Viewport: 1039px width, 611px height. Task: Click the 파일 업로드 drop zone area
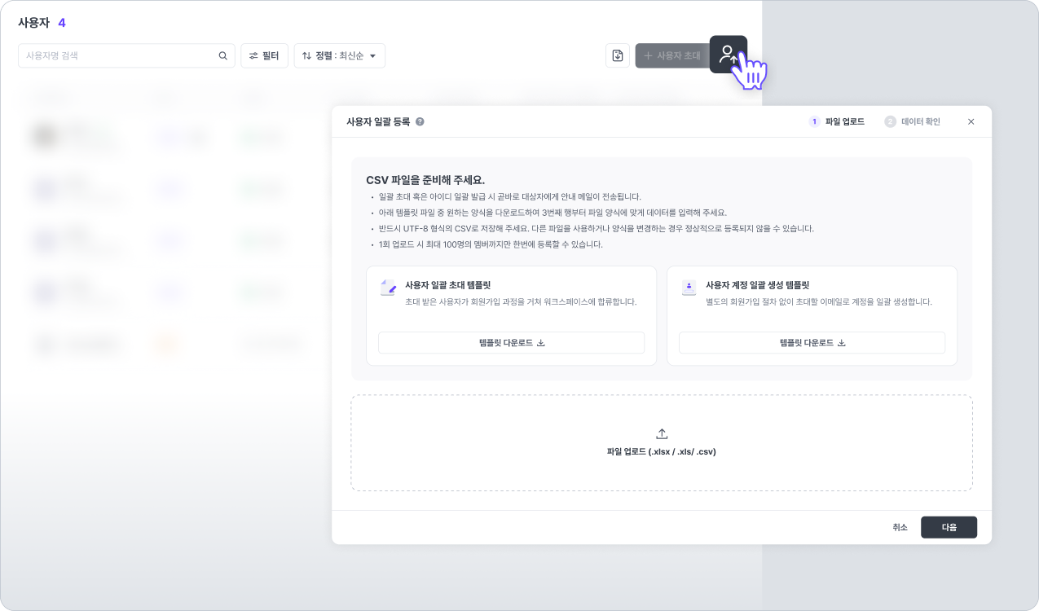(x=662, y=442)
